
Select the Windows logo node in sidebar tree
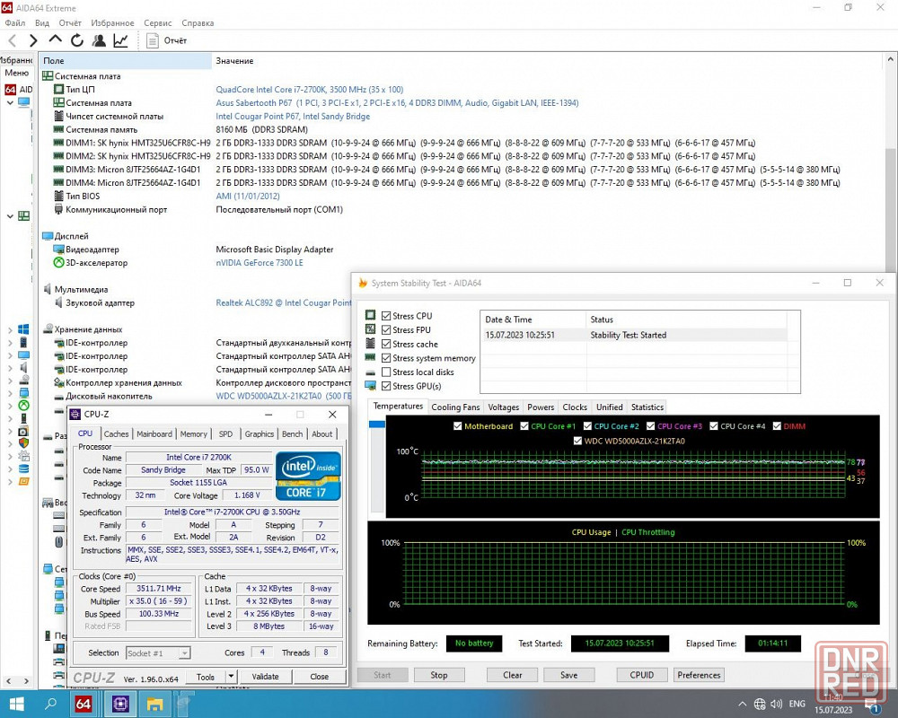[x=23, y=329]
